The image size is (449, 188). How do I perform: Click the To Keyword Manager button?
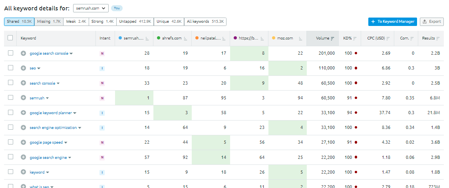393,22
